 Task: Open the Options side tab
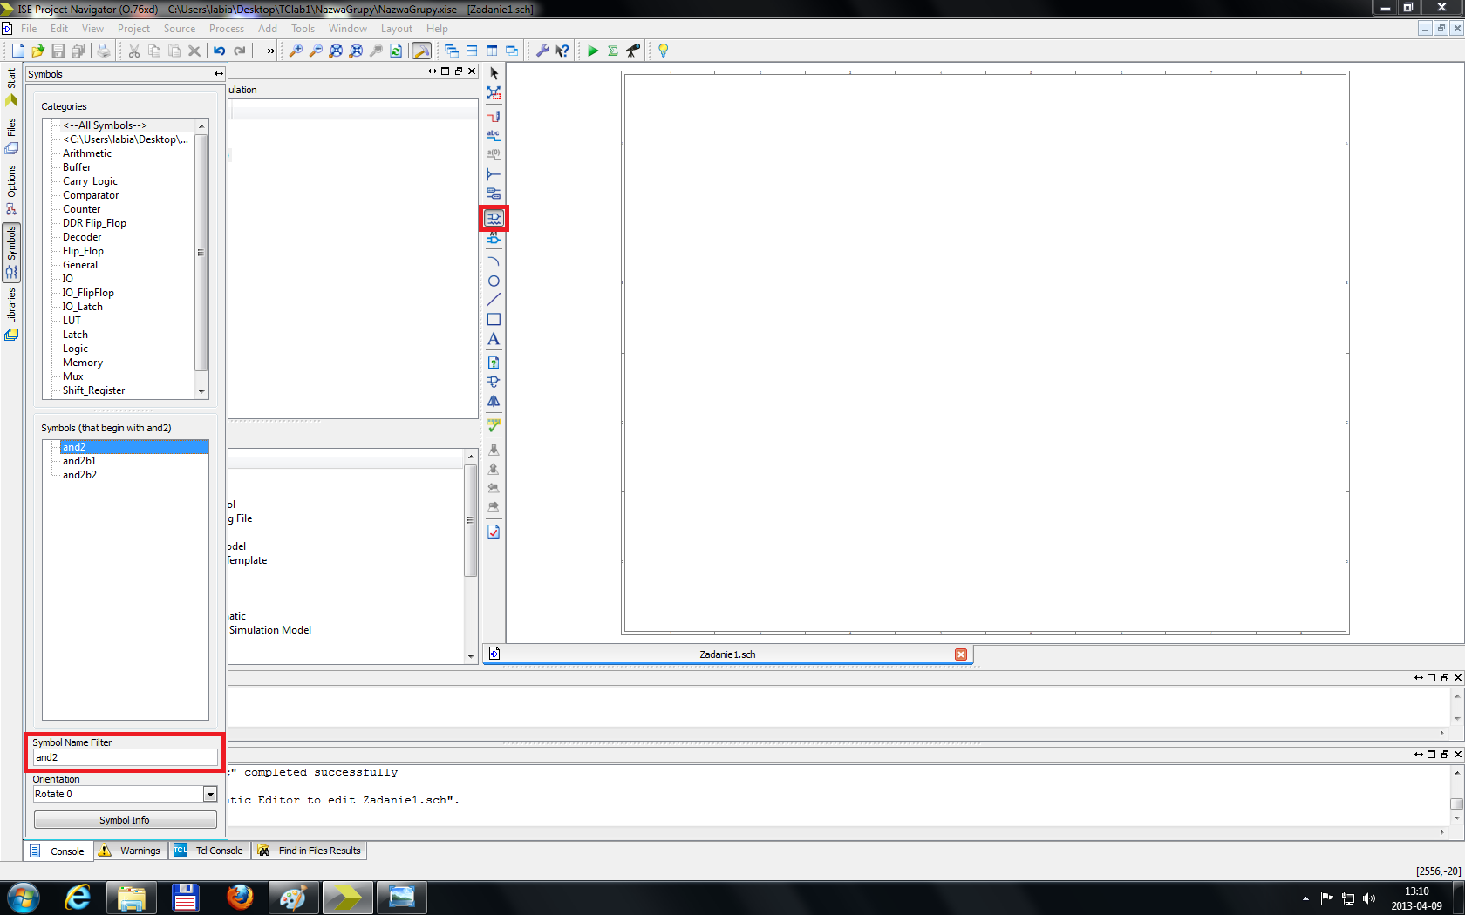[x=11, y=189]
